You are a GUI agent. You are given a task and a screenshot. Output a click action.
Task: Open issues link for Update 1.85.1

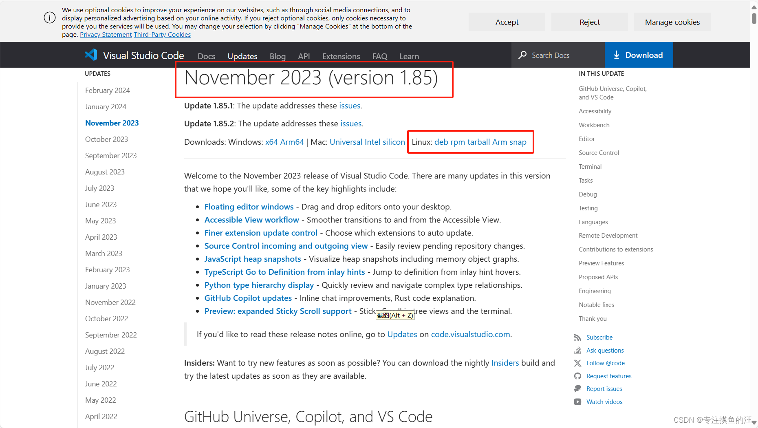click(350, 106)
